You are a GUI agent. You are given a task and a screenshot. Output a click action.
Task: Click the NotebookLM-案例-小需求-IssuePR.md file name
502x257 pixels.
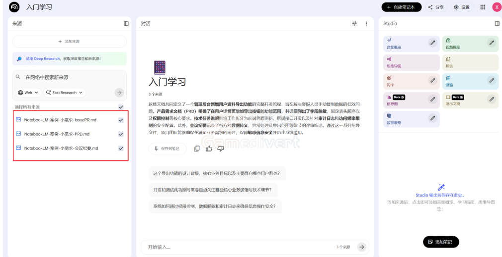coord(60,120)
